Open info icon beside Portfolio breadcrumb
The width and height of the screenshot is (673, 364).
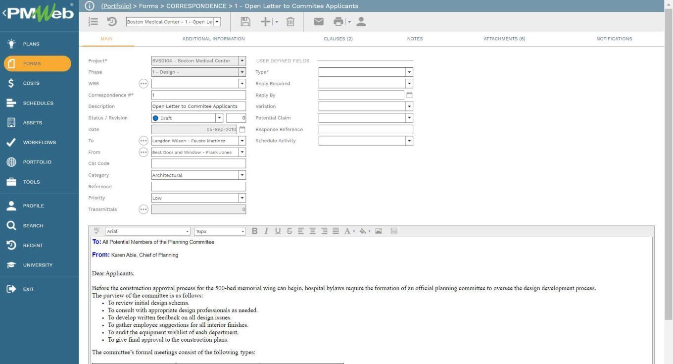pos(90,6)
